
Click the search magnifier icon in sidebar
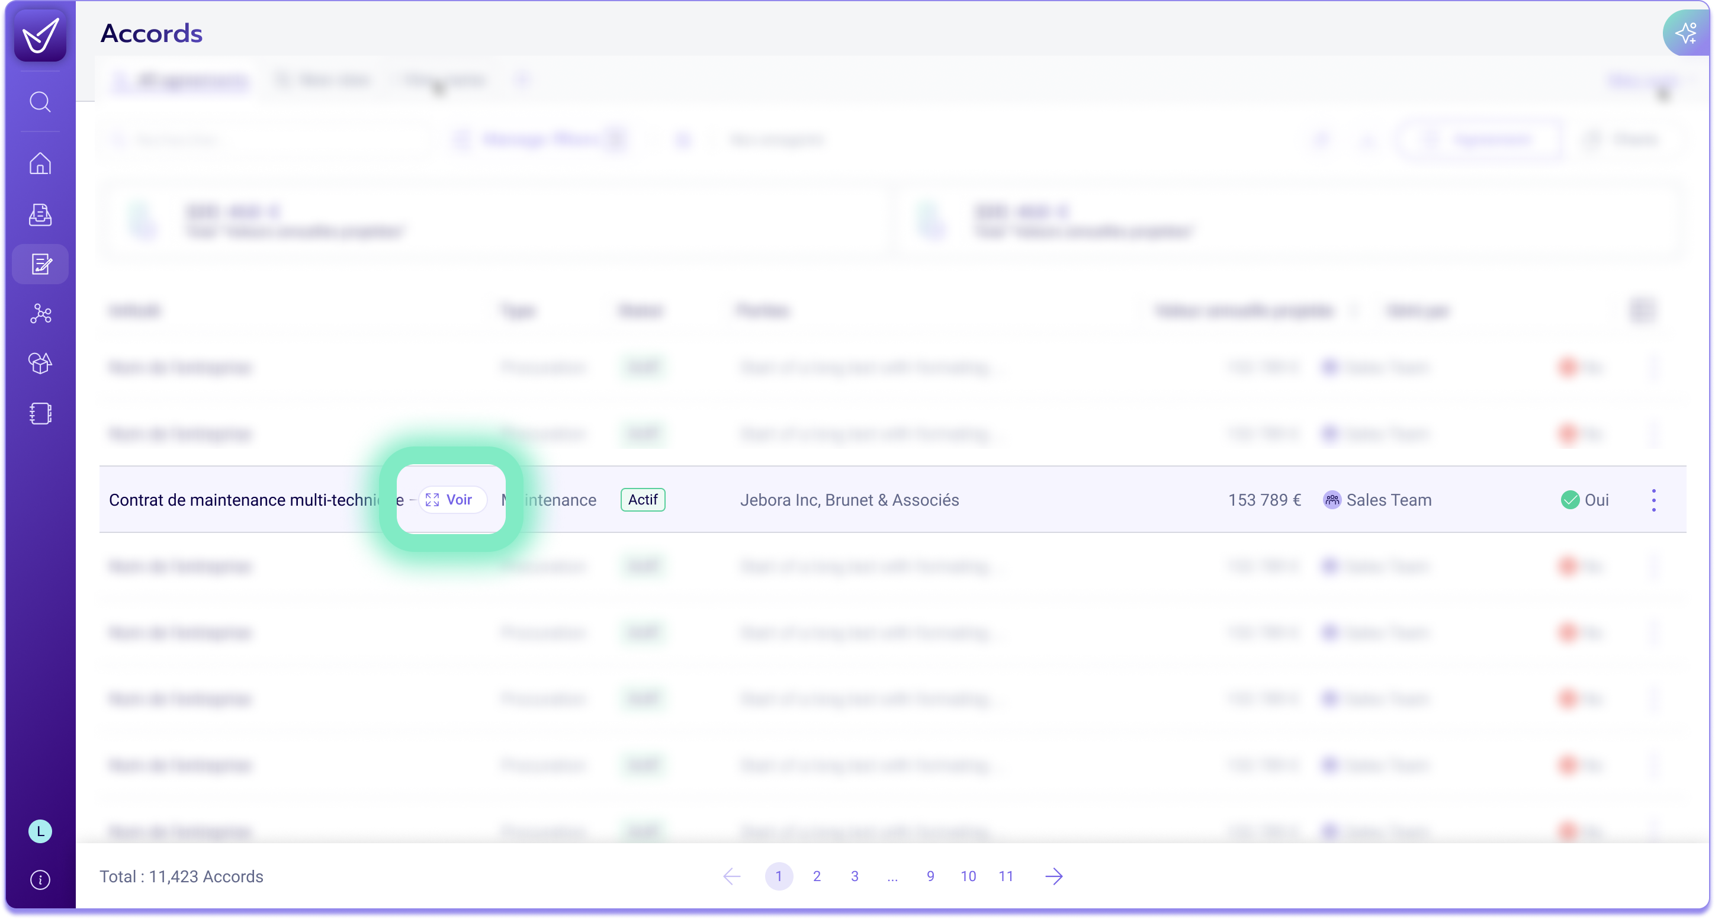(40, 102)
